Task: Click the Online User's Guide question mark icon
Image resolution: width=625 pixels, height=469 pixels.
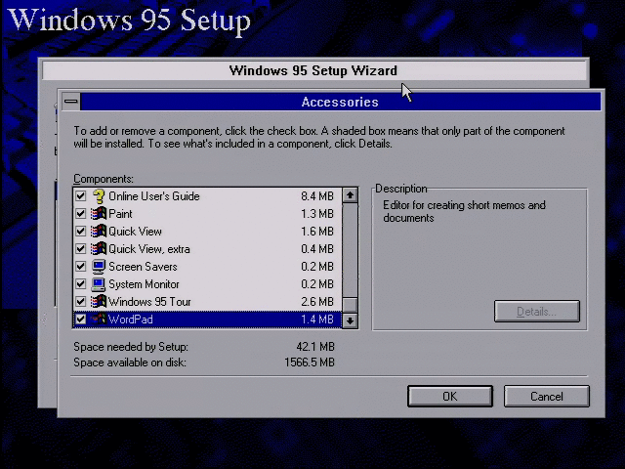Action: click(x=99, y=196)
